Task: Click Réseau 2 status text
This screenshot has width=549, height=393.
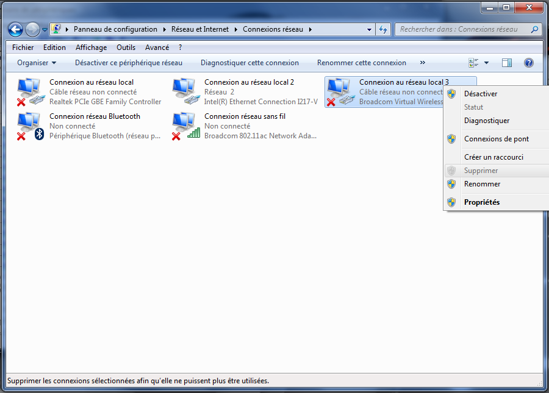Action: pos(219,92)
